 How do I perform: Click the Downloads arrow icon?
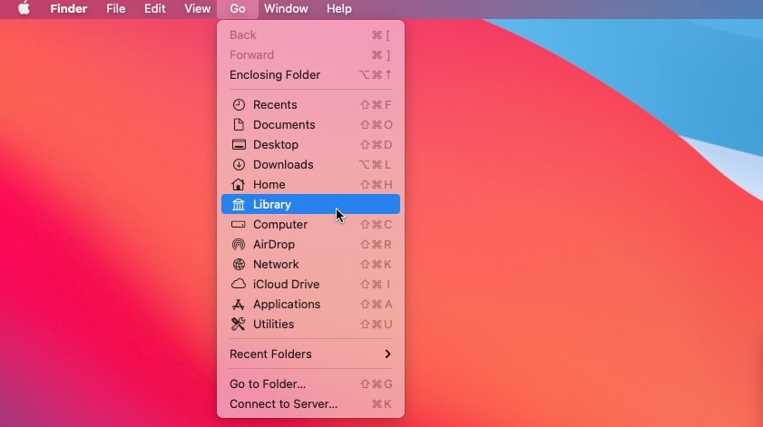pos(239,164)
